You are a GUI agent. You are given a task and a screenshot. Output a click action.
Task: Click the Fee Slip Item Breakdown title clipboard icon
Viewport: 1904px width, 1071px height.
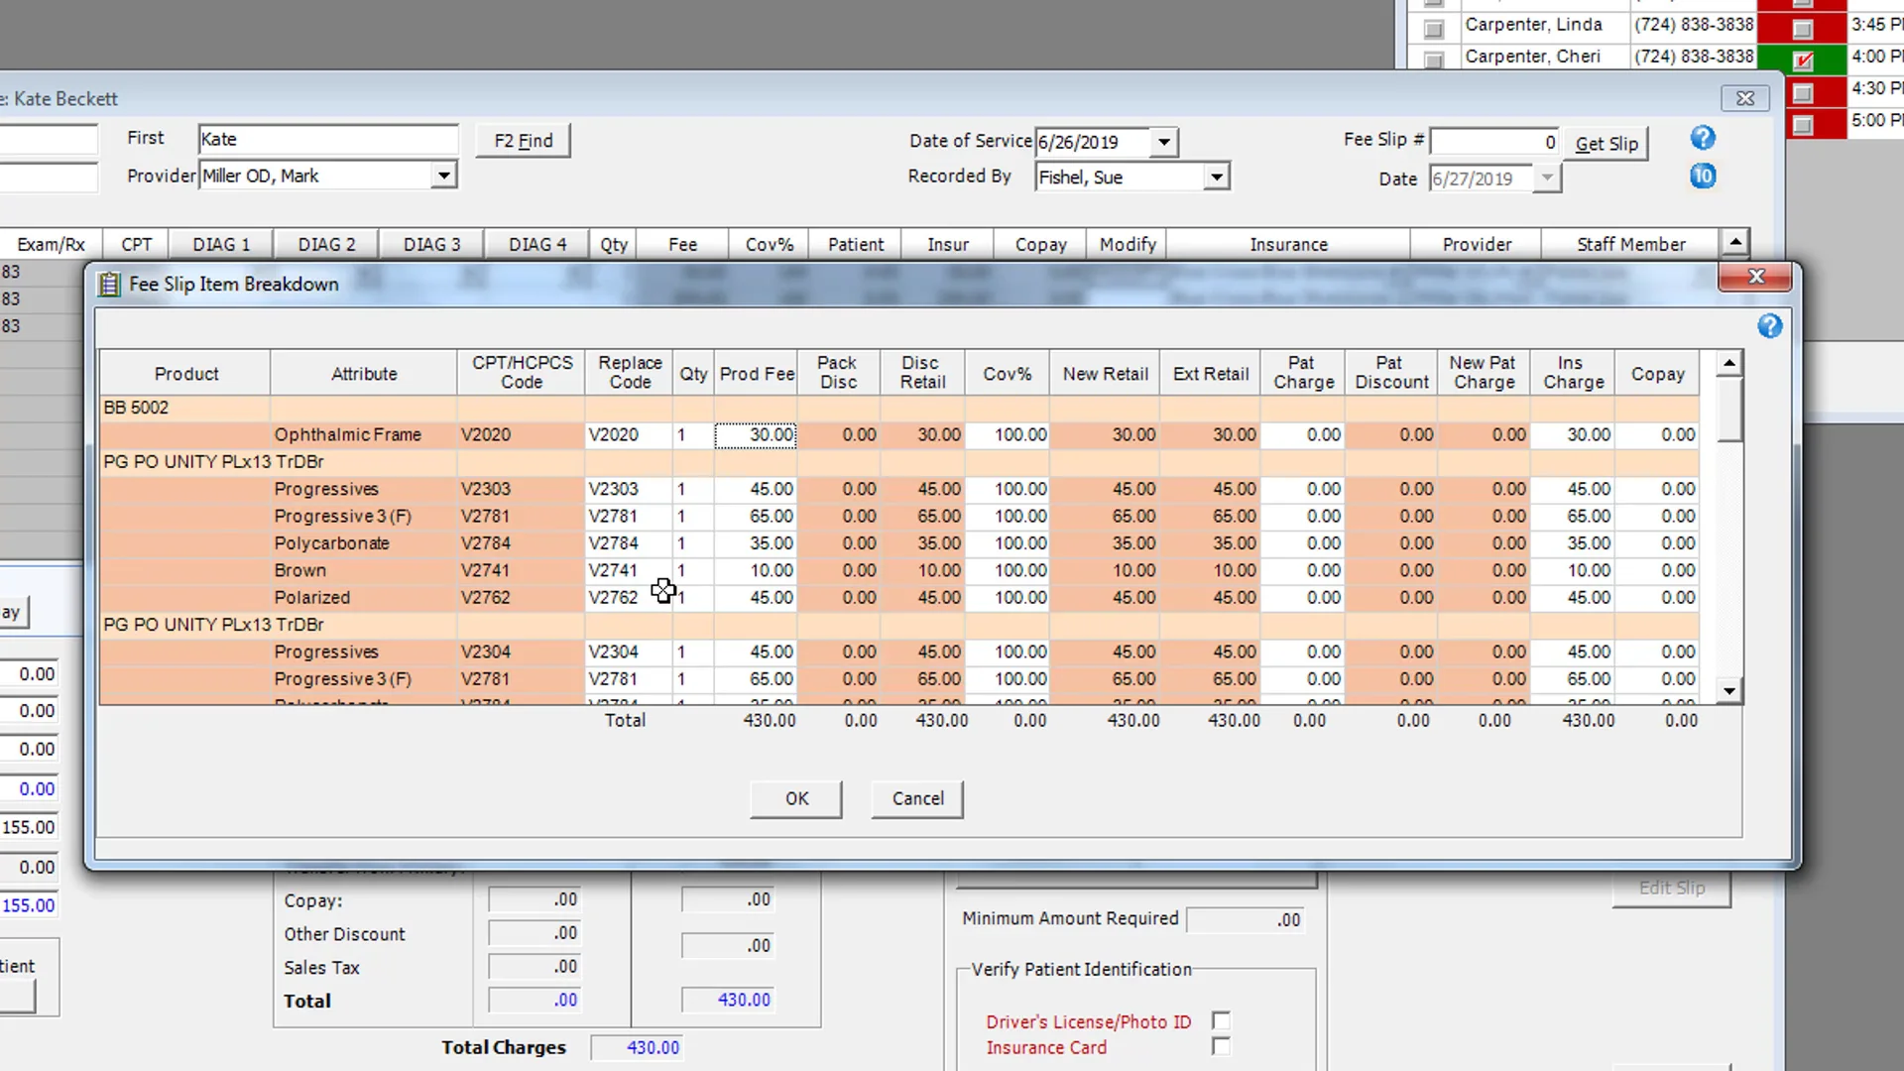point(109,285)
